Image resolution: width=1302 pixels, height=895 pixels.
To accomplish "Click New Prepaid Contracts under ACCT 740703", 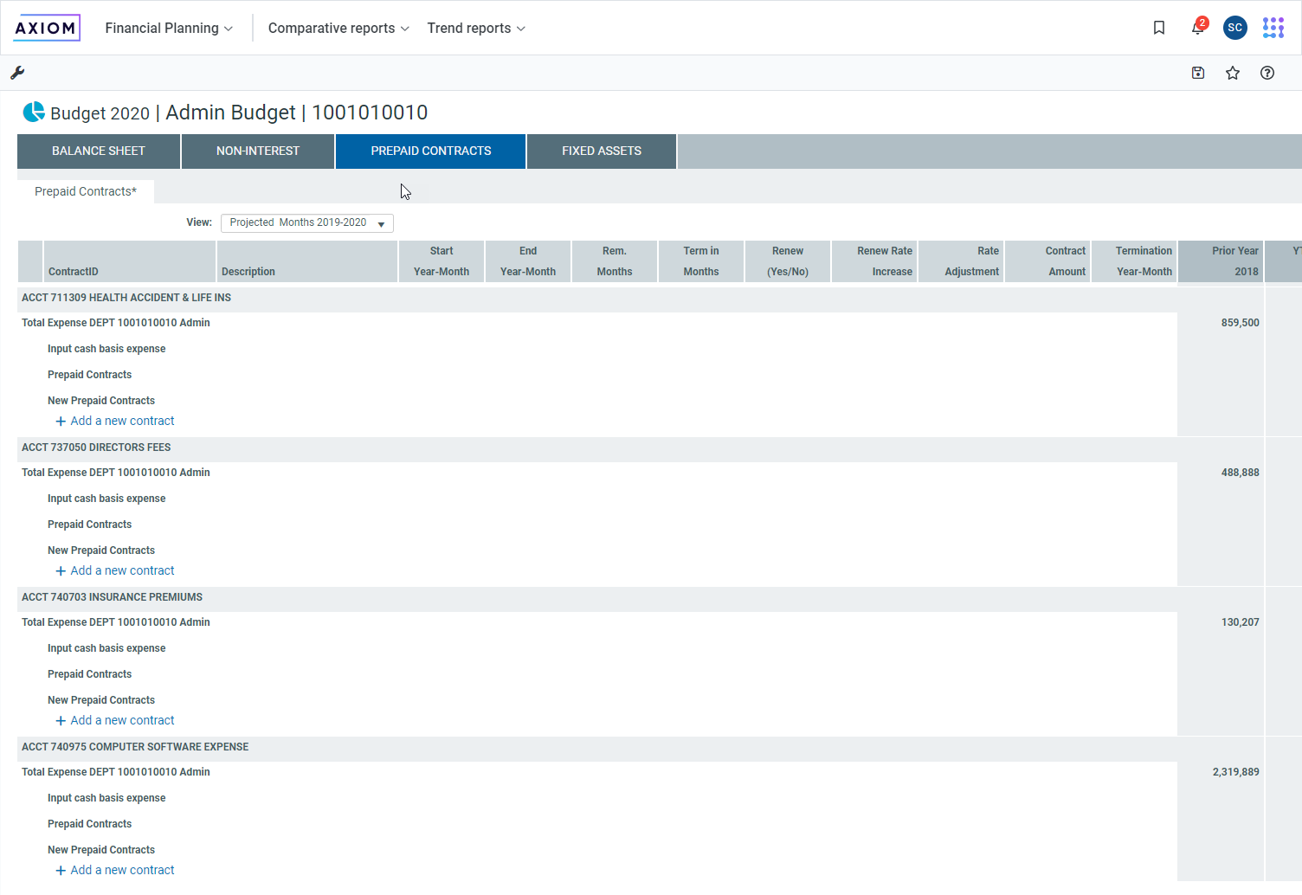I will tap(101, 700).
